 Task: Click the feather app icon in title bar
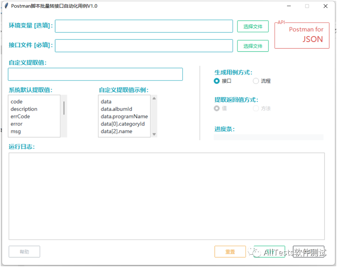(6, 6)
